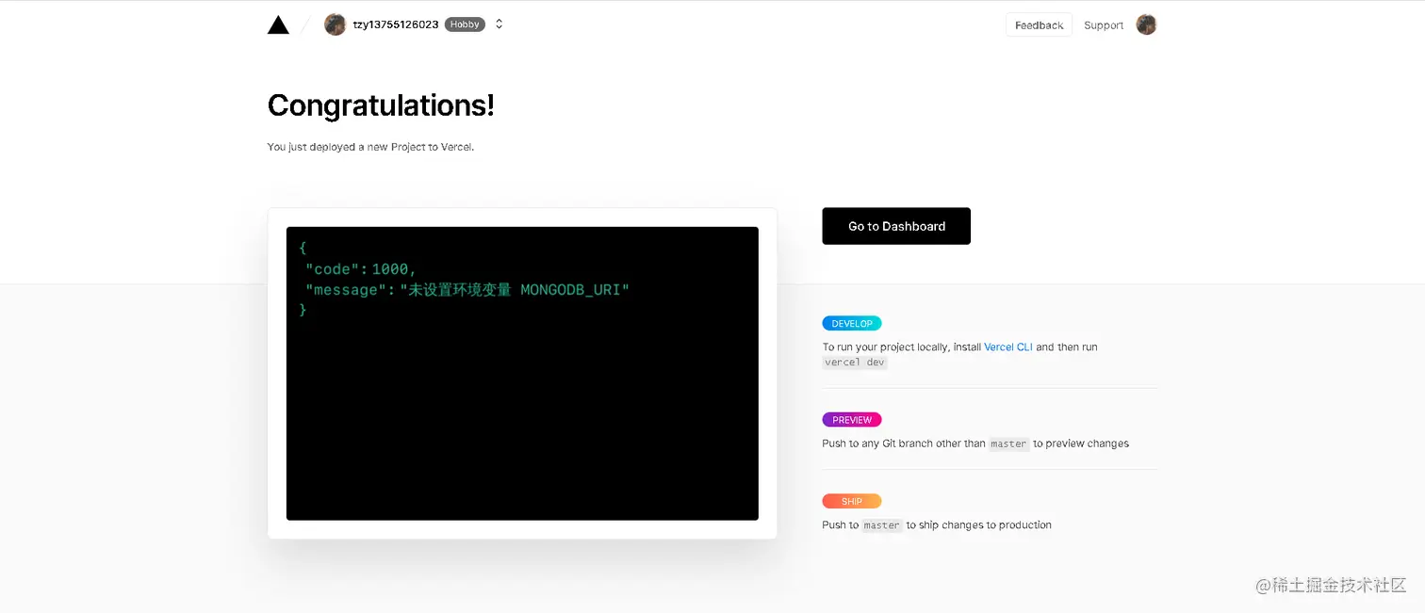Image resolution: width=1425 pixels, height=613 pixels.
Task: Click the MONGODB_URI message line
Action: click(x=467, y=290)
